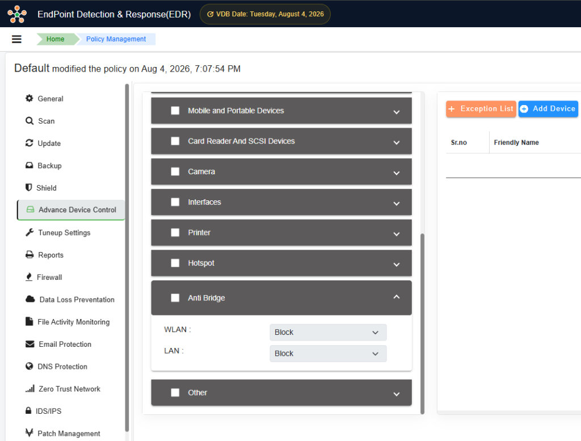The height and width of the screenshot is (441, 581).
Task: Check the Hotspot checkbox
Action: [x=175, y=263]
